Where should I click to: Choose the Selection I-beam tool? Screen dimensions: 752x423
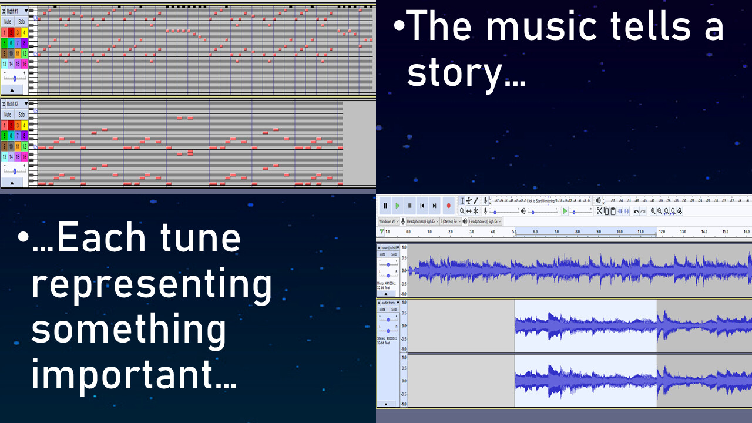(462, 201)
